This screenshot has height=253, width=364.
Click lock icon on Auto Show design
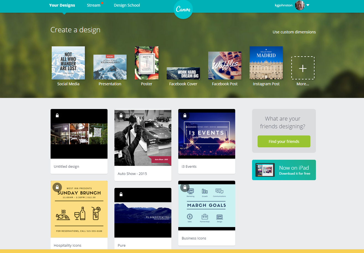point(121,115)
